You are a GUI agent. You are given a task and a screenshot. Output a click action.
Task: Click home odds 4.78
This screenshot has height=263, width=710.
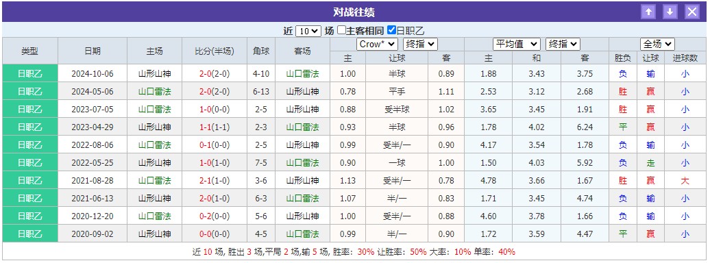(x=489, y=181)
